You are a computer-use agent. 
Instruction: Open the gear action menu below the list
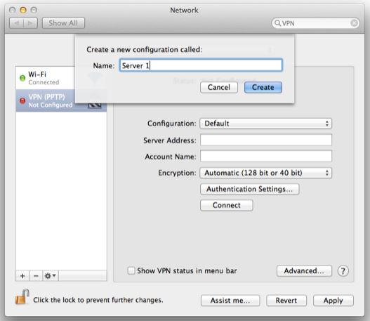coord(51,275)
